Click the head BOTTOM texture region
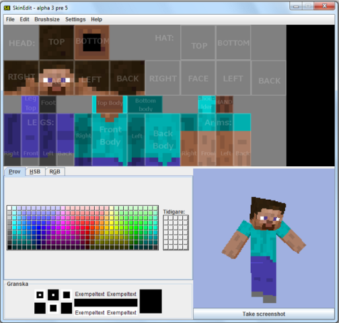339x323 pixels. pyautogui.click(x=92, y=42)
